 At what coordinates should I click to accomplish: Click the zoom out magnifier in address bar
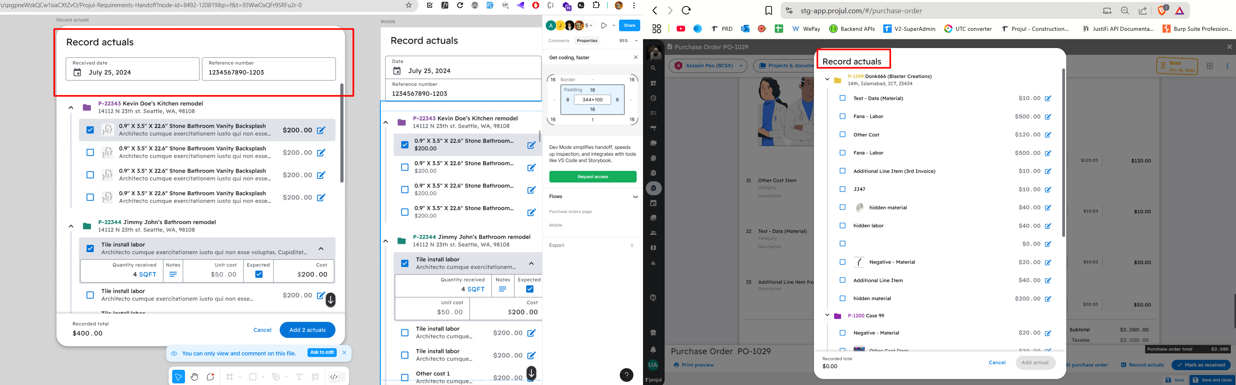coord(1125,10)
